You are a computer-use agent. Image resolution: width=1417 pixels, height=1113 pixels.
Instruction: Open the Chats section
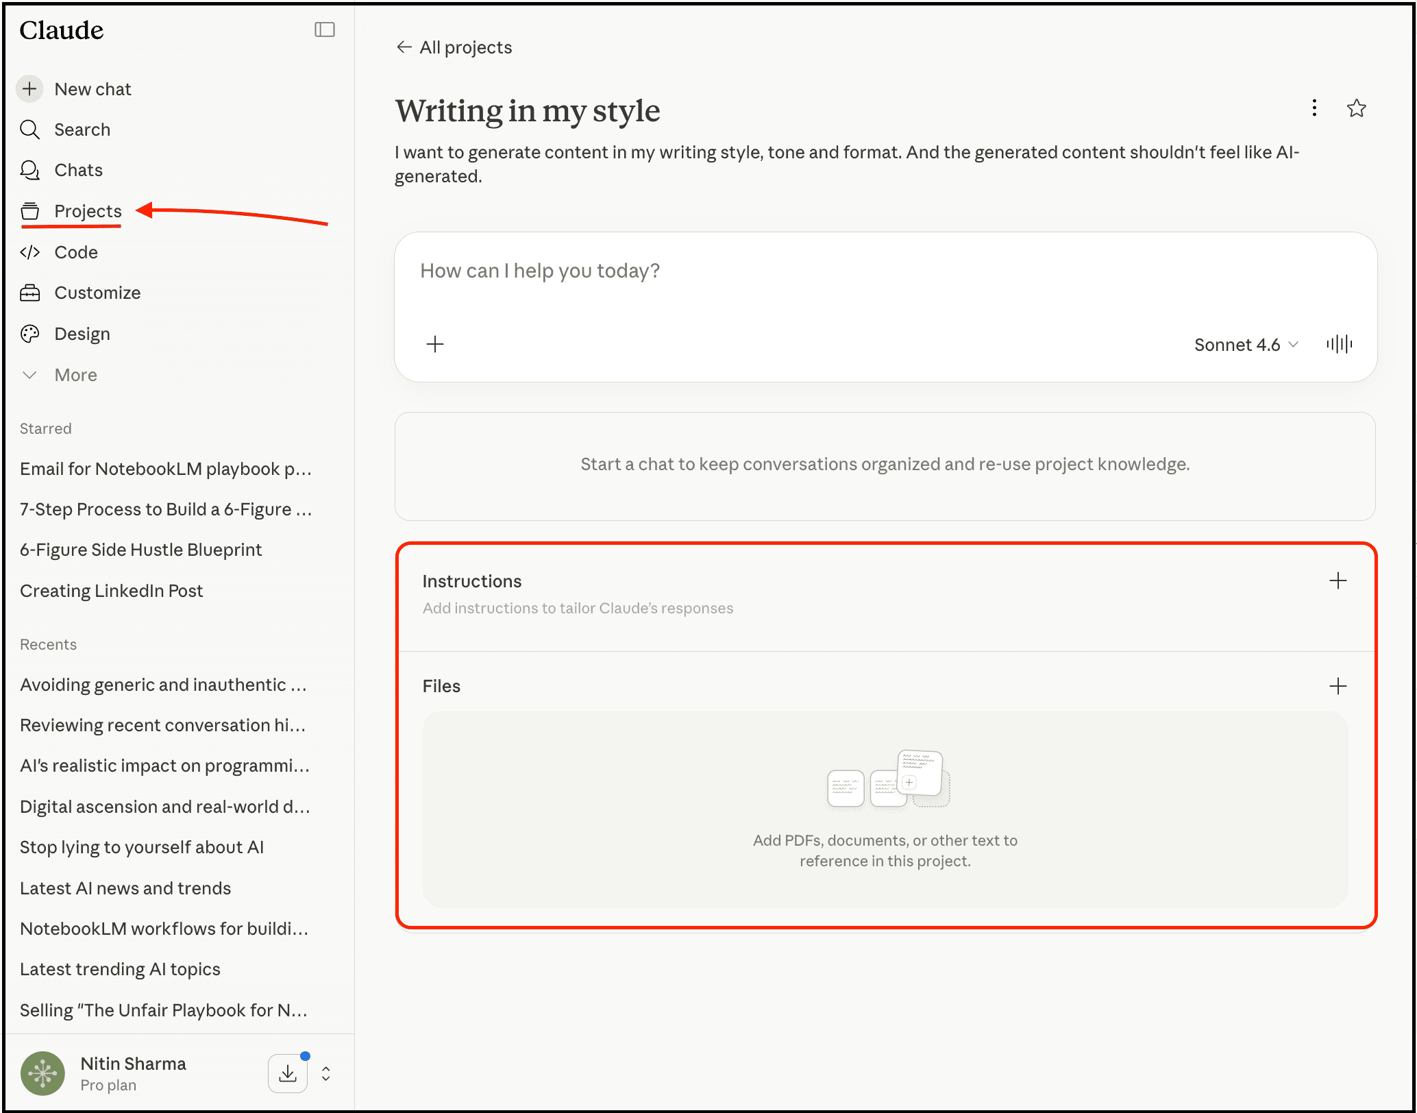click(x=78, y=170)
